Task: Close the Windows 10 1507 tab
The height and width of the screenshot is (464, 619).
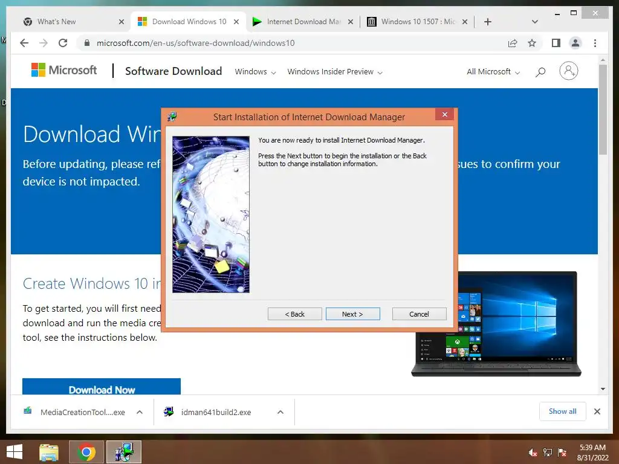Action: [x=465, y=22]
